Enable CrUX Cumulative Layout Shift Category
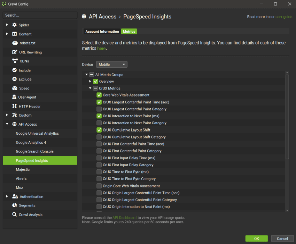This screenshot has width=296, height=244. tap(99, 137)
